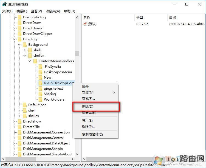The image size is (206, 168).
Task: Click the DefaultIcon folder icon
Action: click(x=25, y=105)
